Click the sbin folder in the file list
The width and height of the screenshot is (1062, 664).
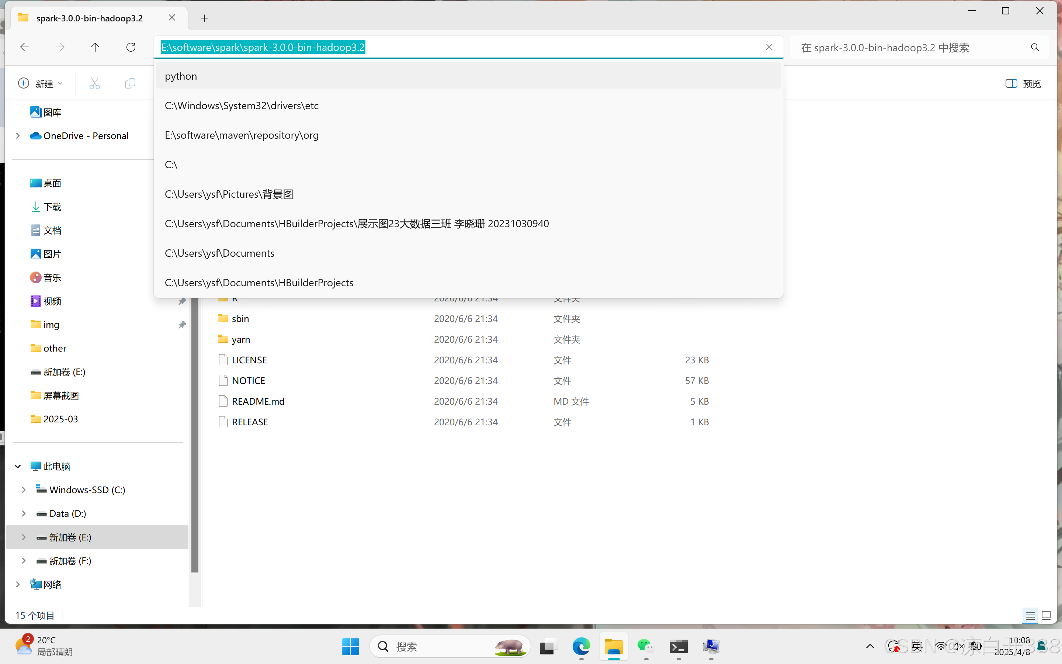click(x=240, y=318)
